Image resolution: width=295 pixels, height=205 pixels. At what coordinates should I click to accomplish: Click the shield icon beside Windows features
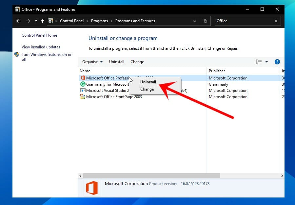17,55
